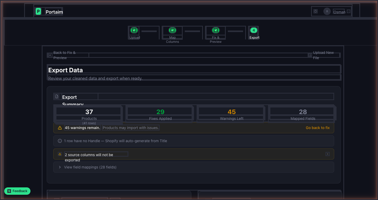This screenshot has width=378, height=200.
Task: Click the info icon about missing Handle row
Action: (x=60, y=141)
